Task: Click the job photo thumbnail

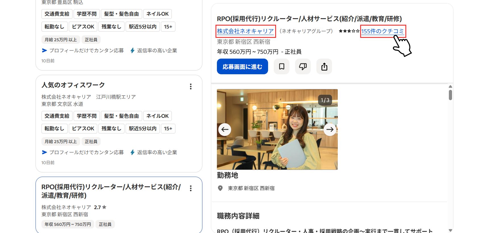Action: (x=277, y=129)
